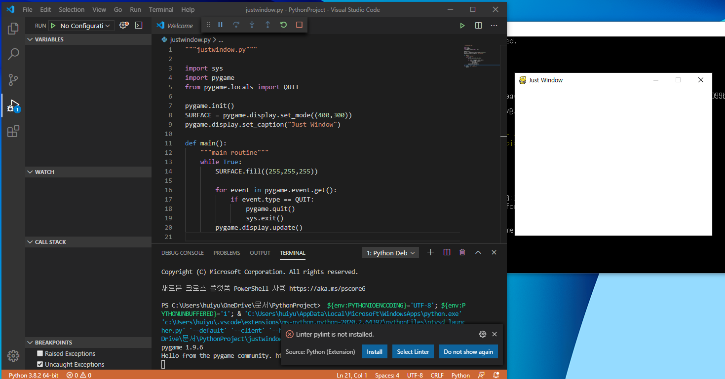The width and height of the screenshot is (725, 379).
Task: Open the feedback icon in status bar
Action: pyautogui.click(x=481, y=375)
